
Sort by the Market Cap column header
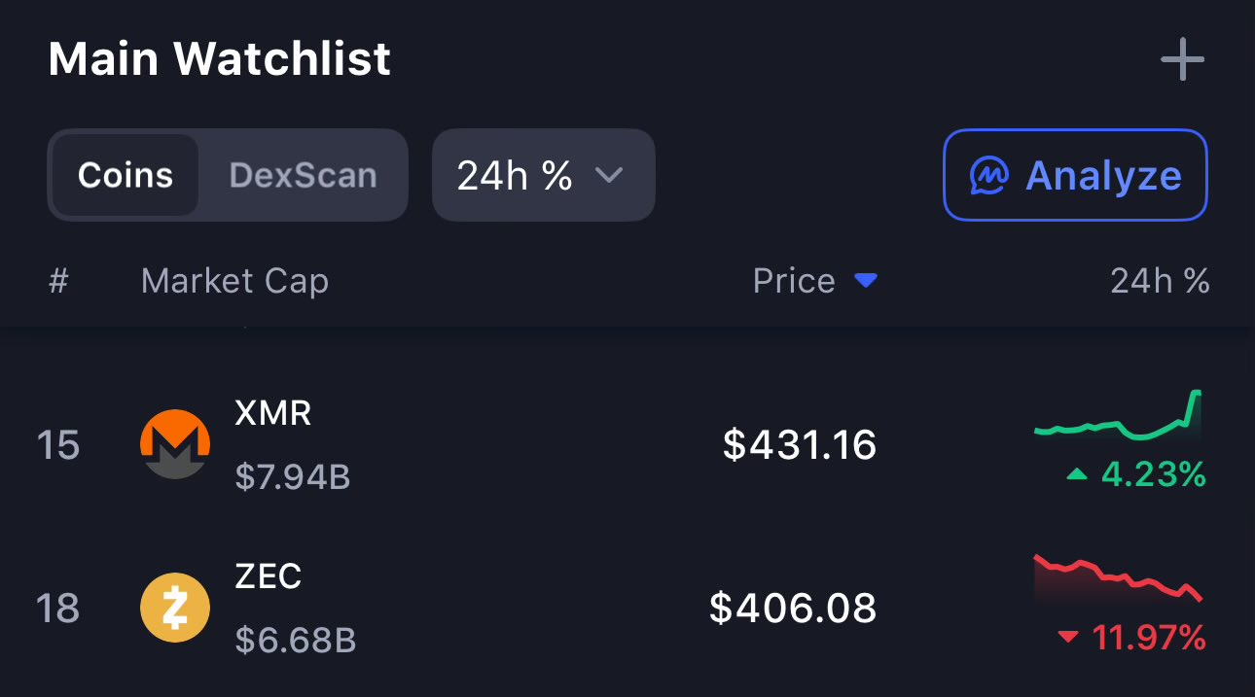pos(234,281)
